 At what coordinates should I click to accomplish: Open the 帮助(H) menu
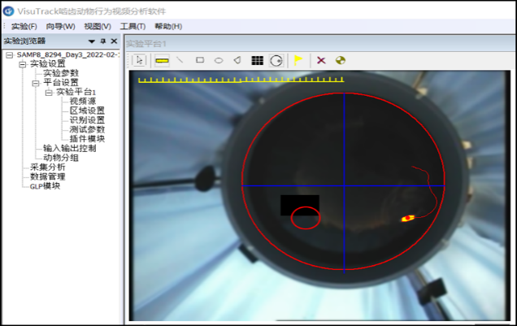(x=168, y=26)
